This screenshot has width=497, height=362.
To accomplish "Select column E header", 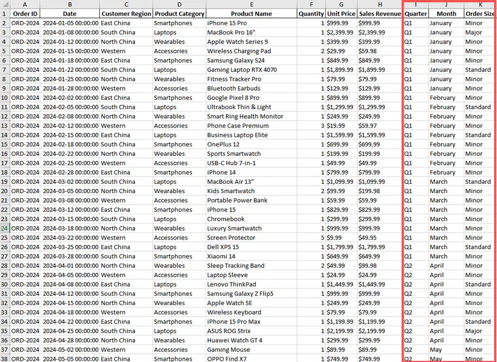I will (x=251, y=4).
